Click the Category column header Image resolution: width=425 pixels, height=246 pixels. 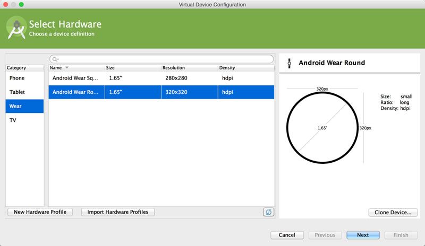click(x=24, y=68)
